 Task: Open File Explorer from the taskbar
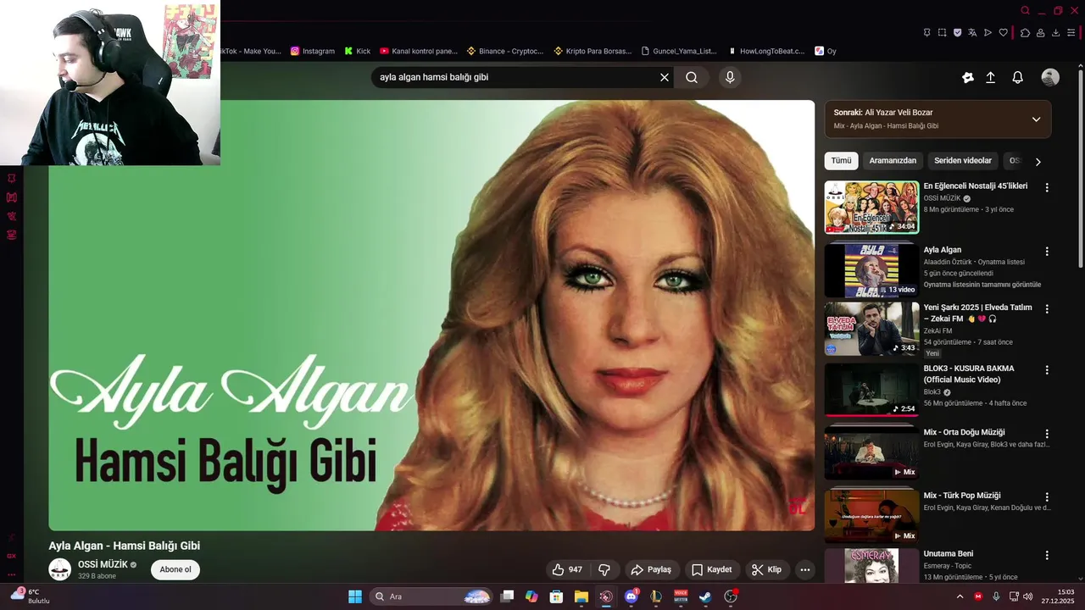(x=581, y=596)
